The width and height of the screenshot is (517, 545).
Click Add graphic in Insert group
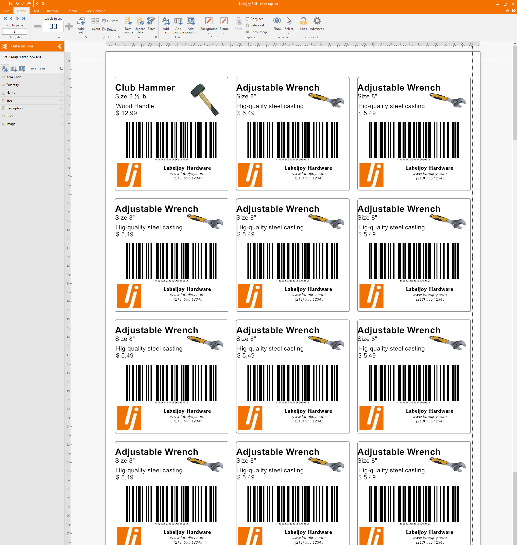(190, 25)
